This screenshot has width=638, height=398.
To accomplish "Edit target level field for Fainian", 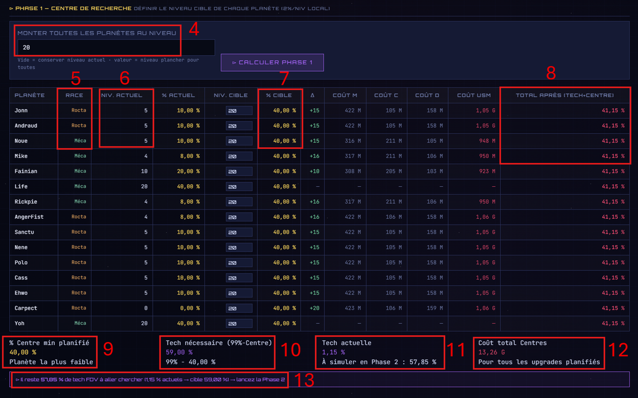I will pyautogui.click(x=239, y=171).
